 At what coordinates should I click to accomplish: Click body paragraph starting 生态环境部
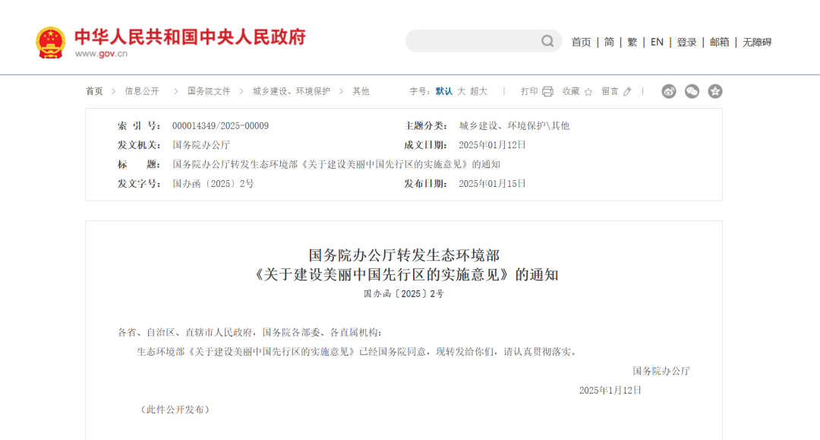(x=357, y=352)
